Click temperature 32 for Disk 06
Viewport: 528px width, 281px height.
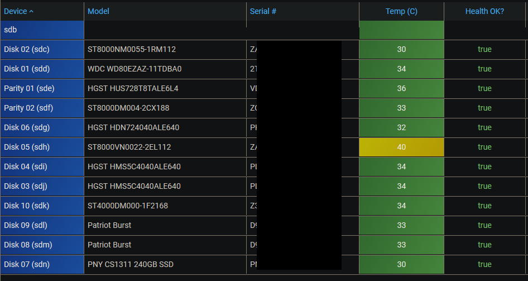[401, 127]
